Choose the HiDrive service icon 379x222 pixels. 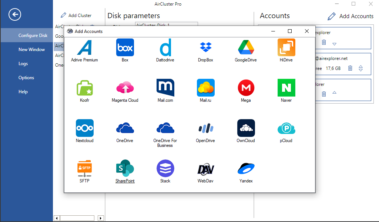[x=286, y=47]
